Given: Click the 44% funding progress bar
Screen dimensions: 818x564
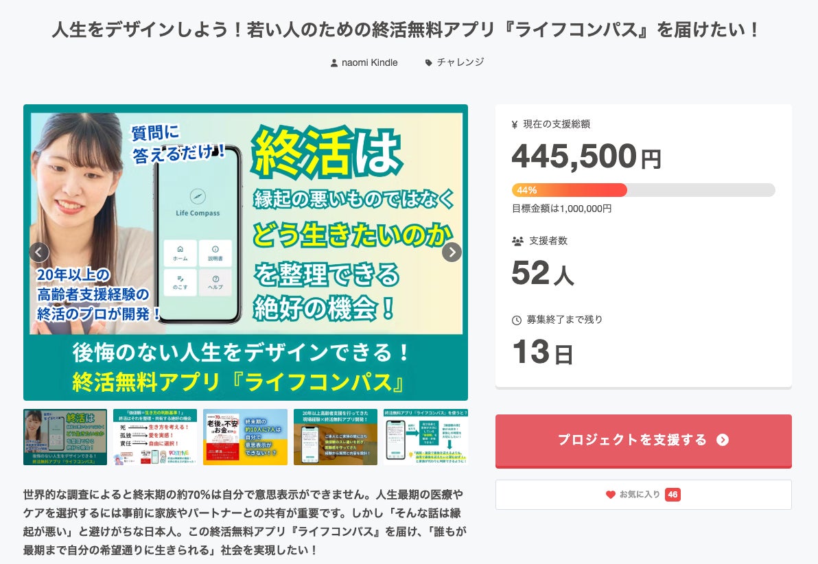Looking at the screenshot, I should click(643, 190).
